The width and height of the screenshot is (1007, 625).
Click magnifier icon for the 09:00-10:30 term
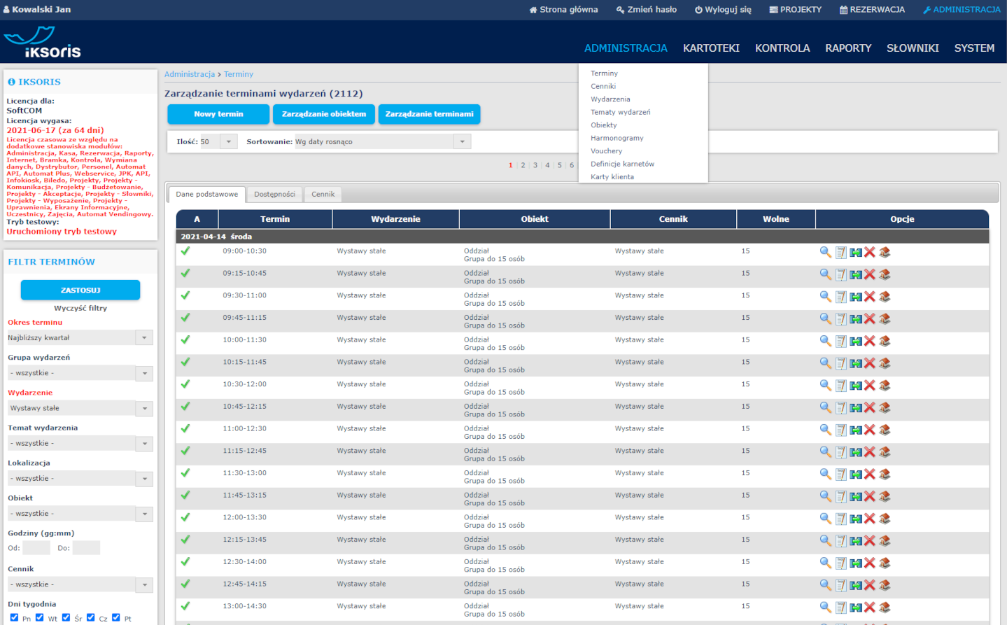825,252
